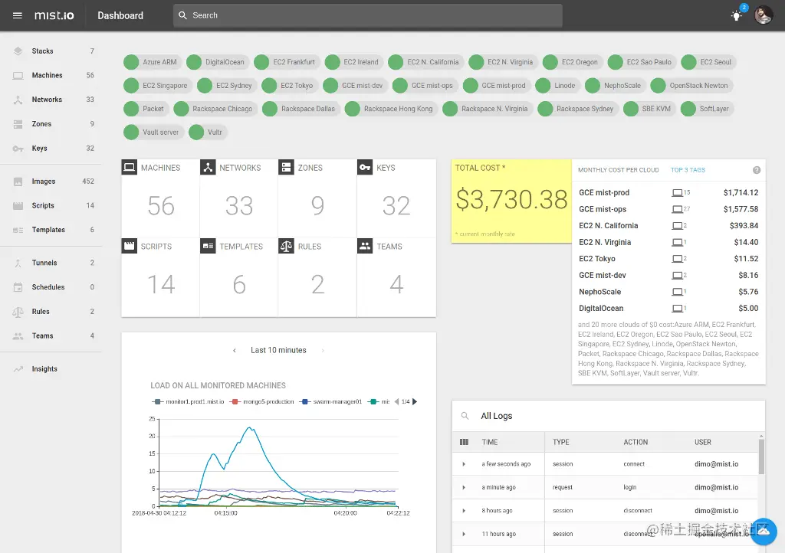Click the Last 10 minutes label
The height and width of the screenshot is (553, 785).
[278, 351]
